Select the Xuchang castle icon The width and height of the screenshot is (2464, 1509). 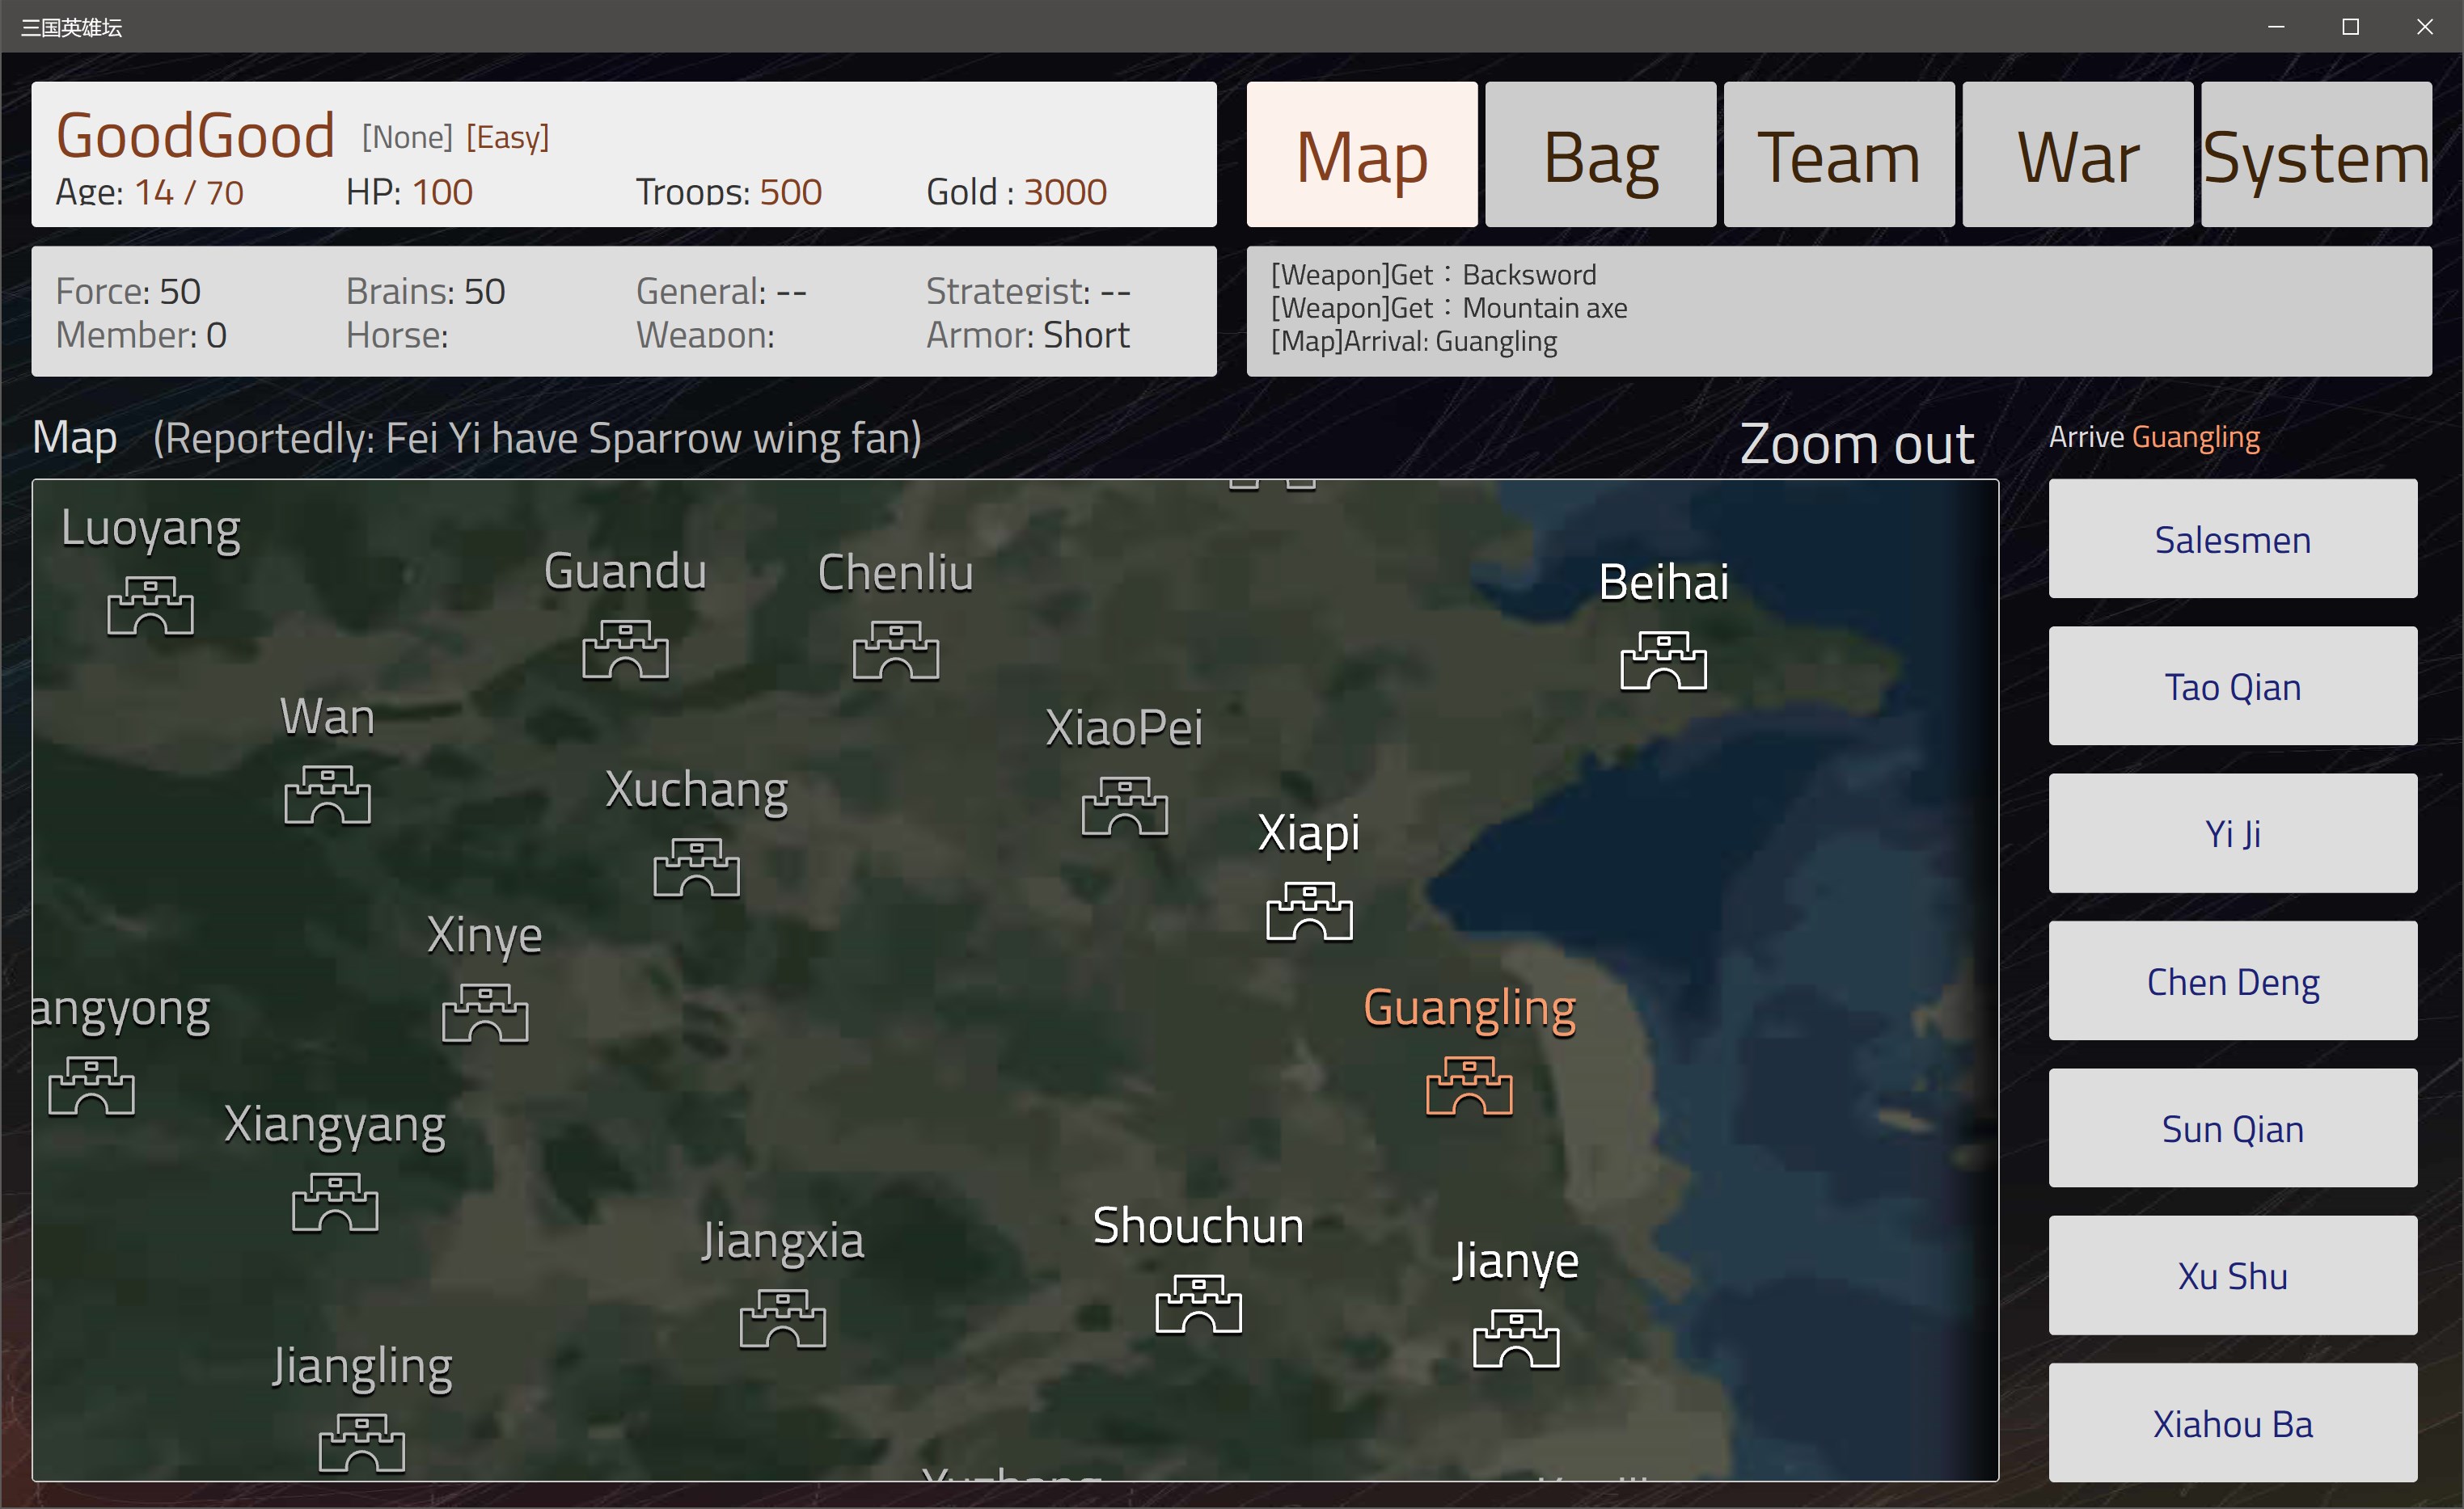696,868
